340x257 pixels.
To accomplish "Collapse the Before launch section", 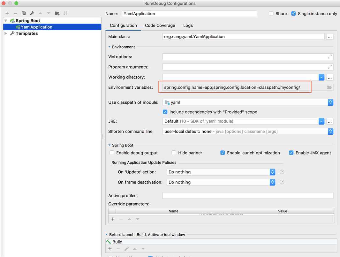I will point(106,234).
